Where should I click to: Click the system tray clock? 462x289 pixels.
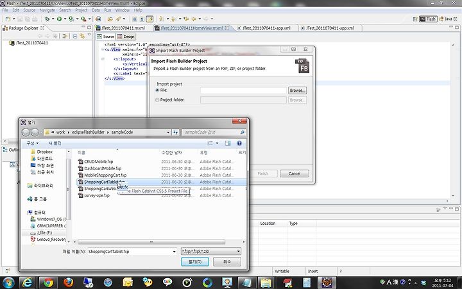pos(443,283)
